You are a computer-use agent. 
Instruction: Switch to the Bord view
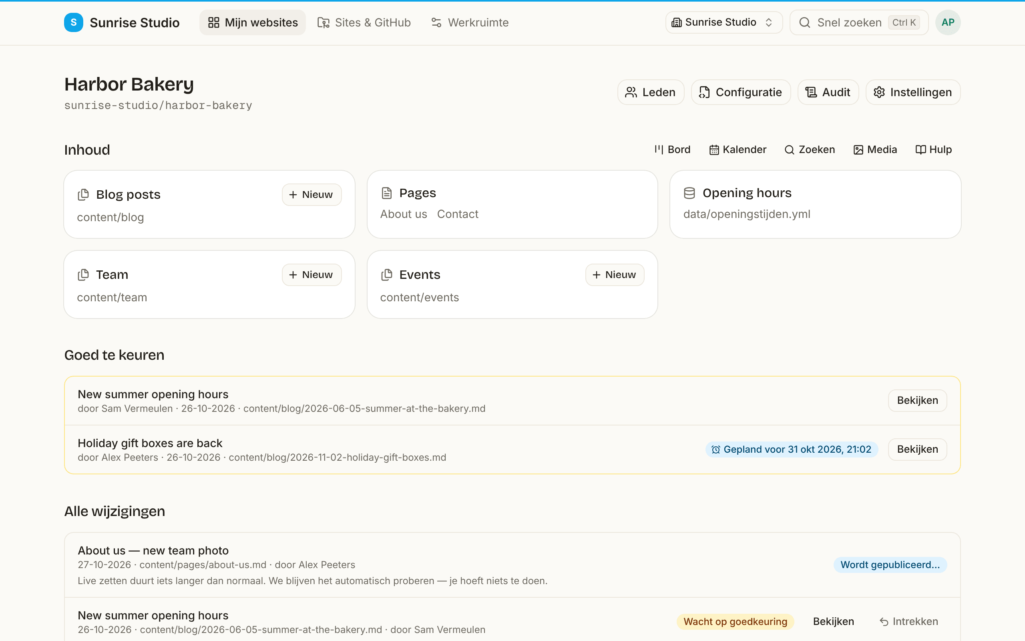[x=672, y=150]
